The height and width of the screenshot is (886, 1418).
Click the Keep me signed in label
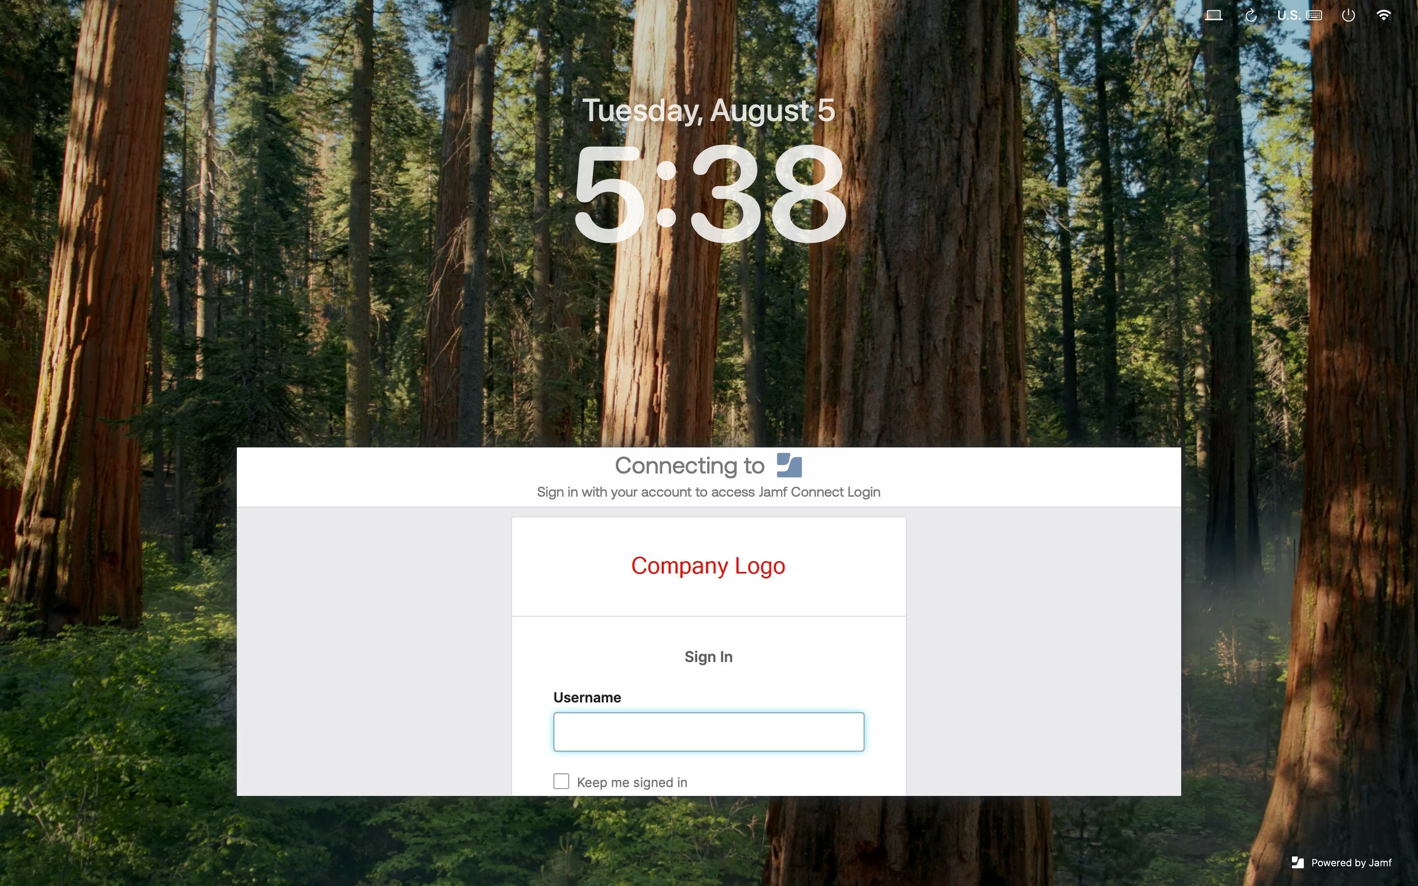(632, 782)
